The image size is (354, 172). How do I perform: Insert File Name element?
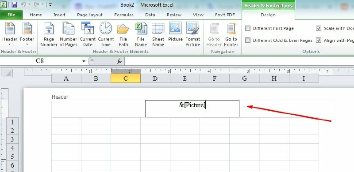coord(141,34)
